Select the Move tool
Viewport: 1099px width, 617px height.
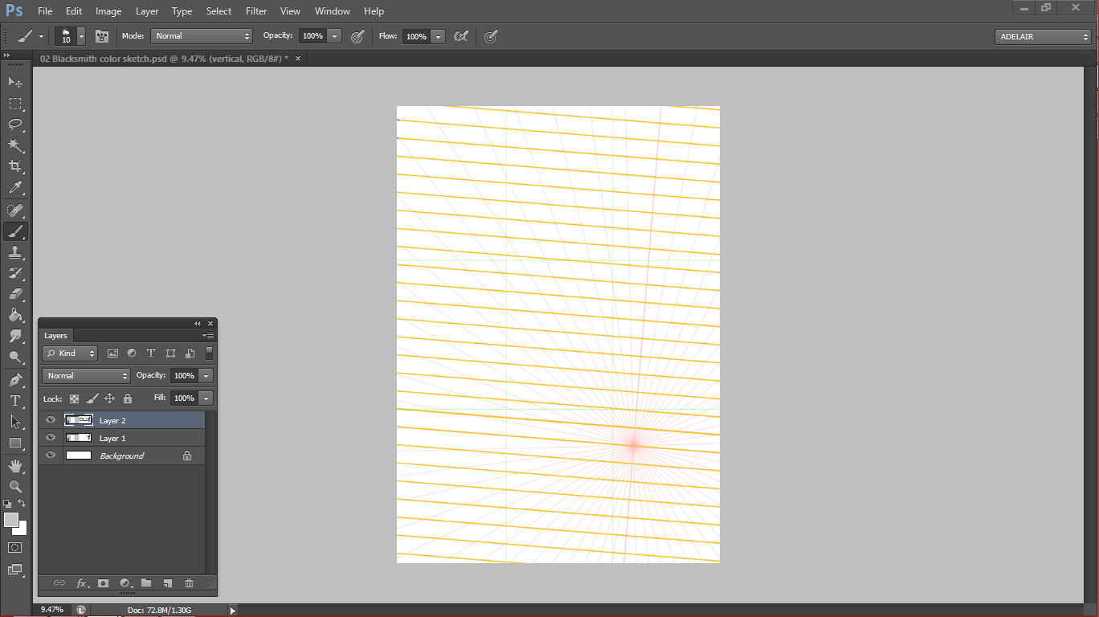(x=15, y=82)
